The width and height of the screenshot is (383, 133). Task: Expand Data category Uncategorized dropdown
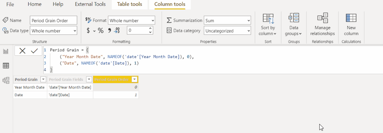(228, 31)
